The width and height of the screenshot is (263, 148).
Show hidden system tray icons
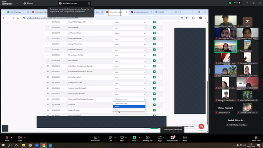[x=235, y=145]
